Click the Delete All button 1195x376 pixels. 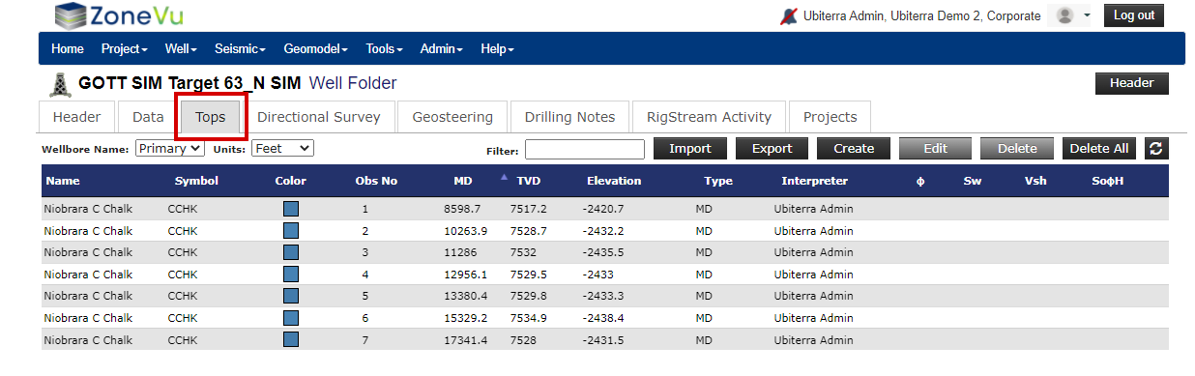[x=1098, y=149]
